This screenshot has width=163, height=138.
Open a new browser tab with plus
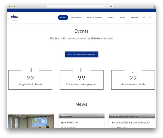155,7
